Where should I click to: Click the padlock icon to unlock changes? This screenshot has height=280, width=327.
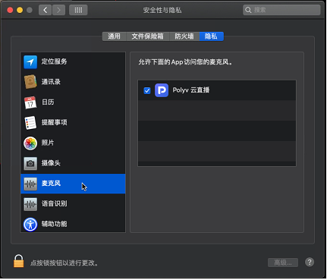[19, 261]
